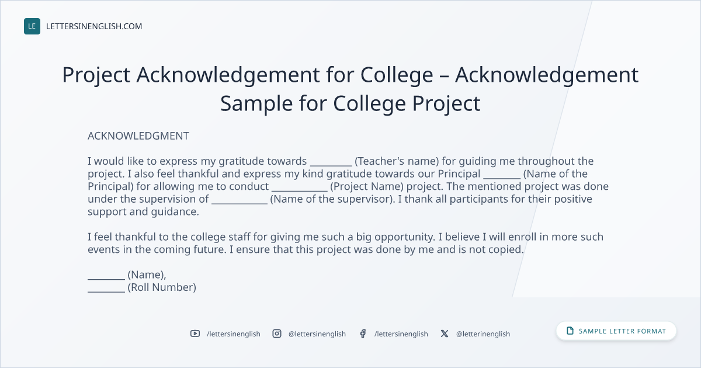
Task: Open the /lettersinenglish YouTube handle
Action: click(234, 334)
